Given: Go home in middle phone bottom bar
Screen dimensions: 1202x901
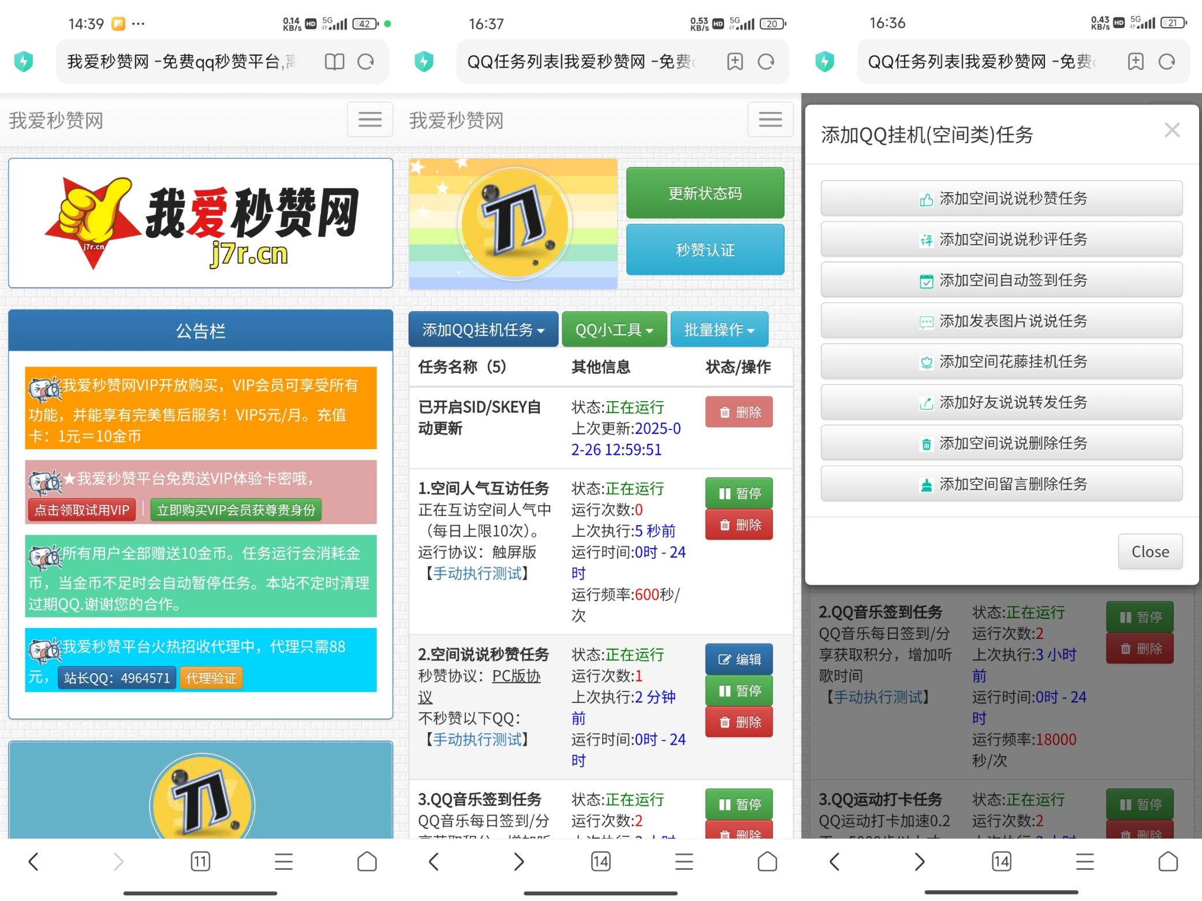Looking at the screenshot, I should point(768,862).
